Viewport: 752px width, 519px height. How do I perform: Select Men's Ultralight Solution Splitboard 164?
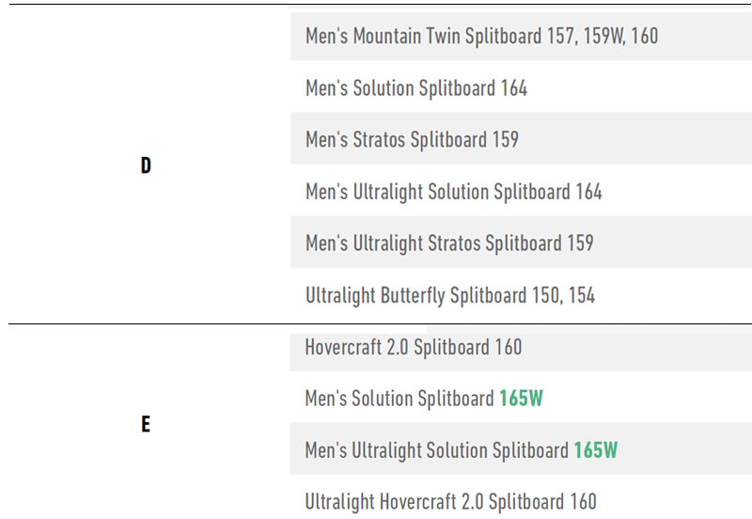tap(521, 192)
